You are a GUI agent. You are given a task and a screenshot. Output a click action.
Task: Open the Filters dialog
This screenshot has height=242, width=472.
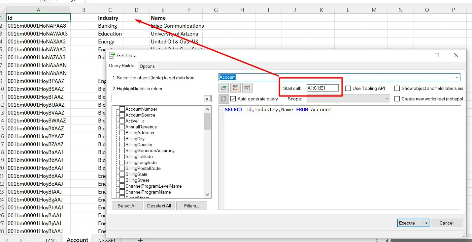coord(191,206)
